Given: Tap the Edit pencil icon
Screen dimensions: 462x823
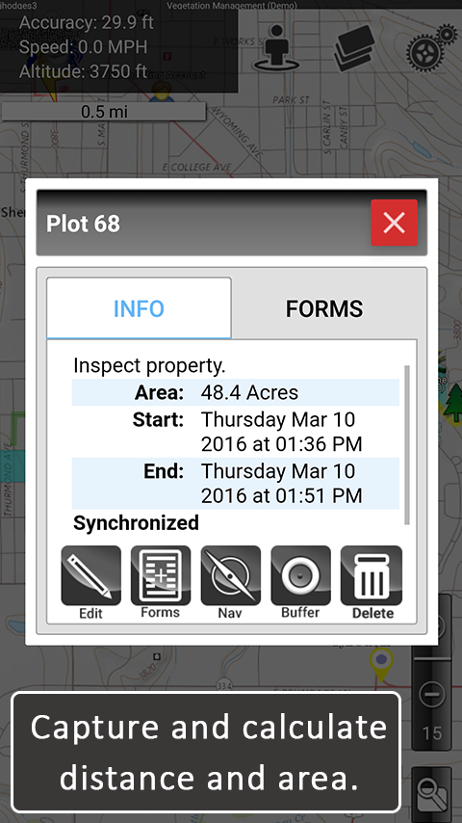Looking at the screenshot, I should tap(90, 575).
